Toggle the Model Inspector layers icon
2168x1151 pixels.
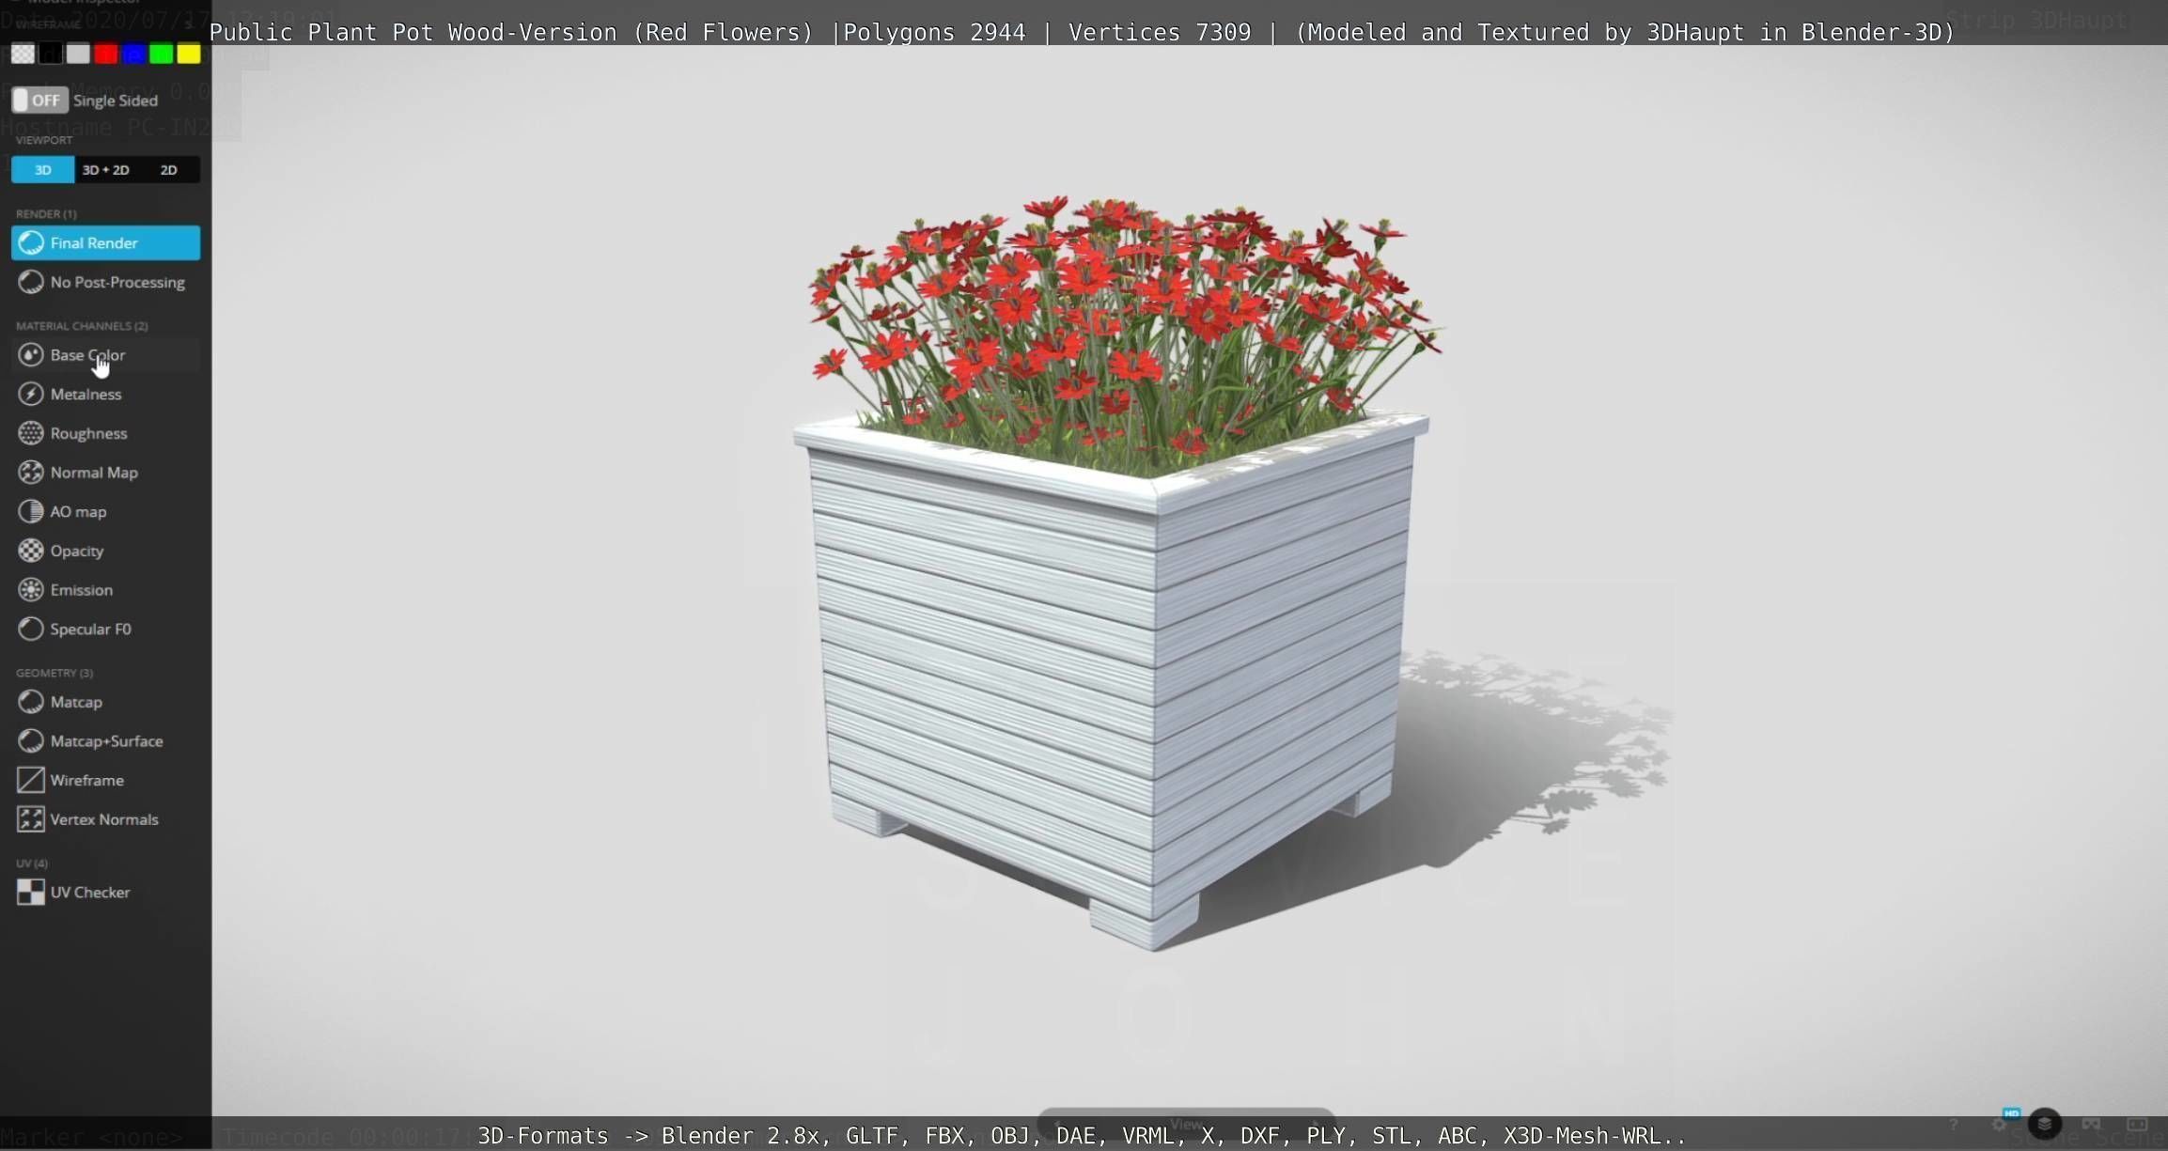coord(2045,1124)
